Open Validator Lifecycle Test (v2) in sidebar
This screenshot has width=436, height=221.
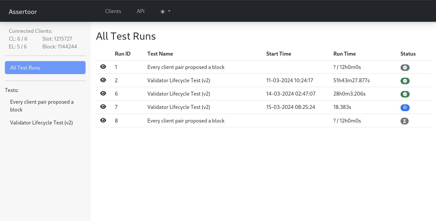pyautogui.click(x=41, y=123)
